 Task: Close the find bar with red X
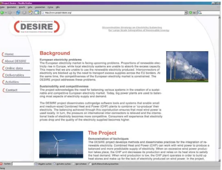click(x=1, y=164)
